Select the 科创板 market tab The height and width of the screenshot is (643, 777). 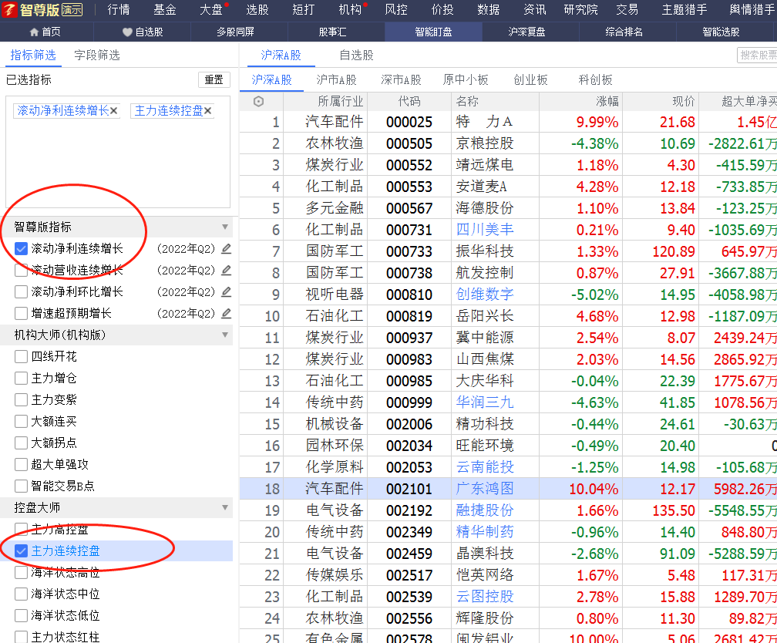click(x=596, y=80)
